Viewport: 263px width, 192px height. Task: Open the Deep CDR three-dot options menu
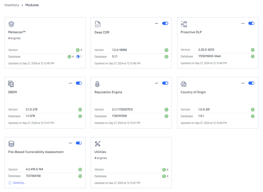(157, 23)
